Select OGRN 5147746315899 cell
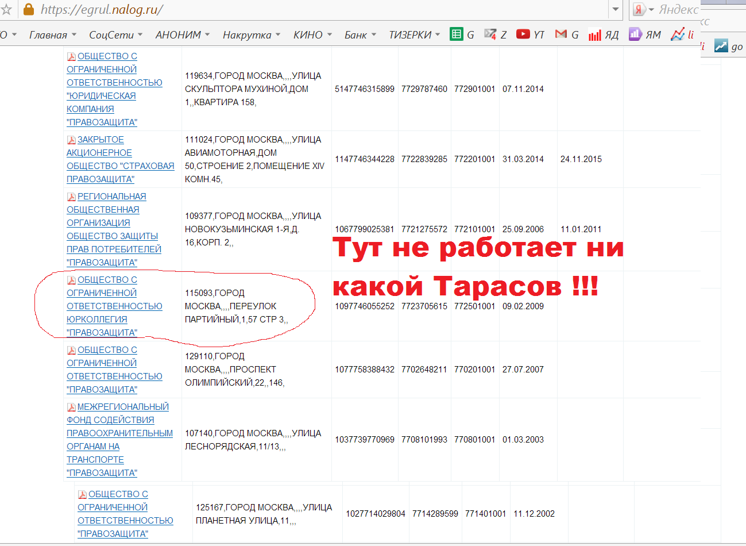This screenshot has width=746, height=546. (365, 89)
